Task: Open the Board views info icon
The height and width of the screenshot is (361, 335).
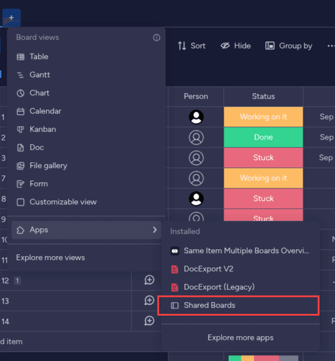Action: pyautogui.click(x=156, y=37)
